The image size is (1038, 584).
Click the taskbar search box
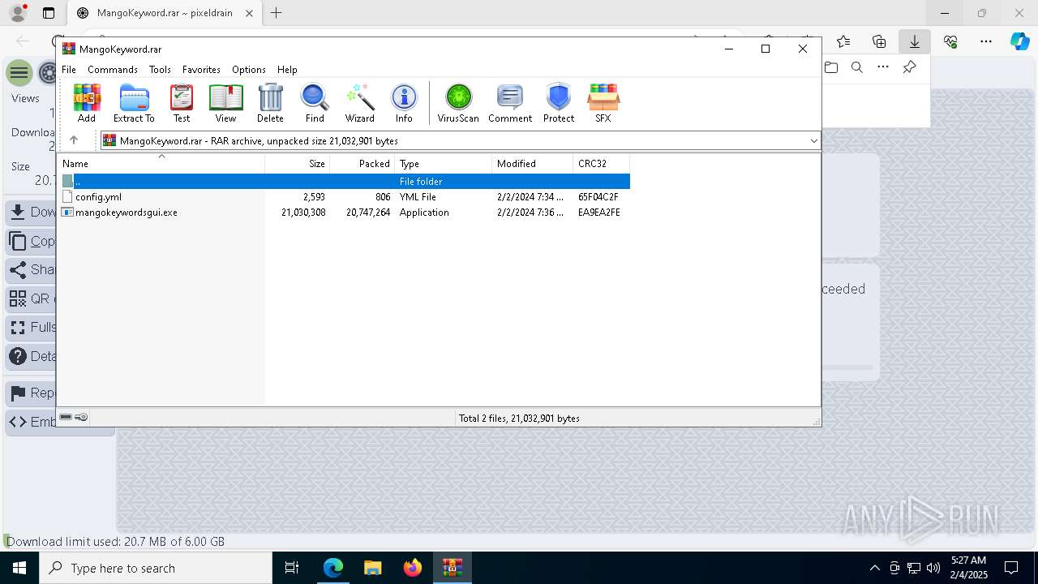[x=156, y=568]
